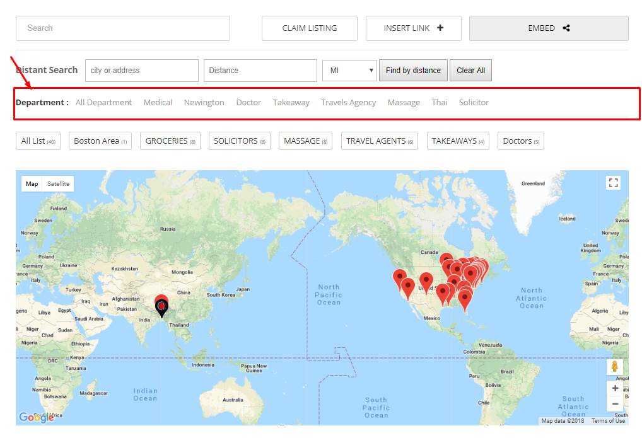
Task: Click the CLAIM LISTING button
Action: click(x=310, y=28)
